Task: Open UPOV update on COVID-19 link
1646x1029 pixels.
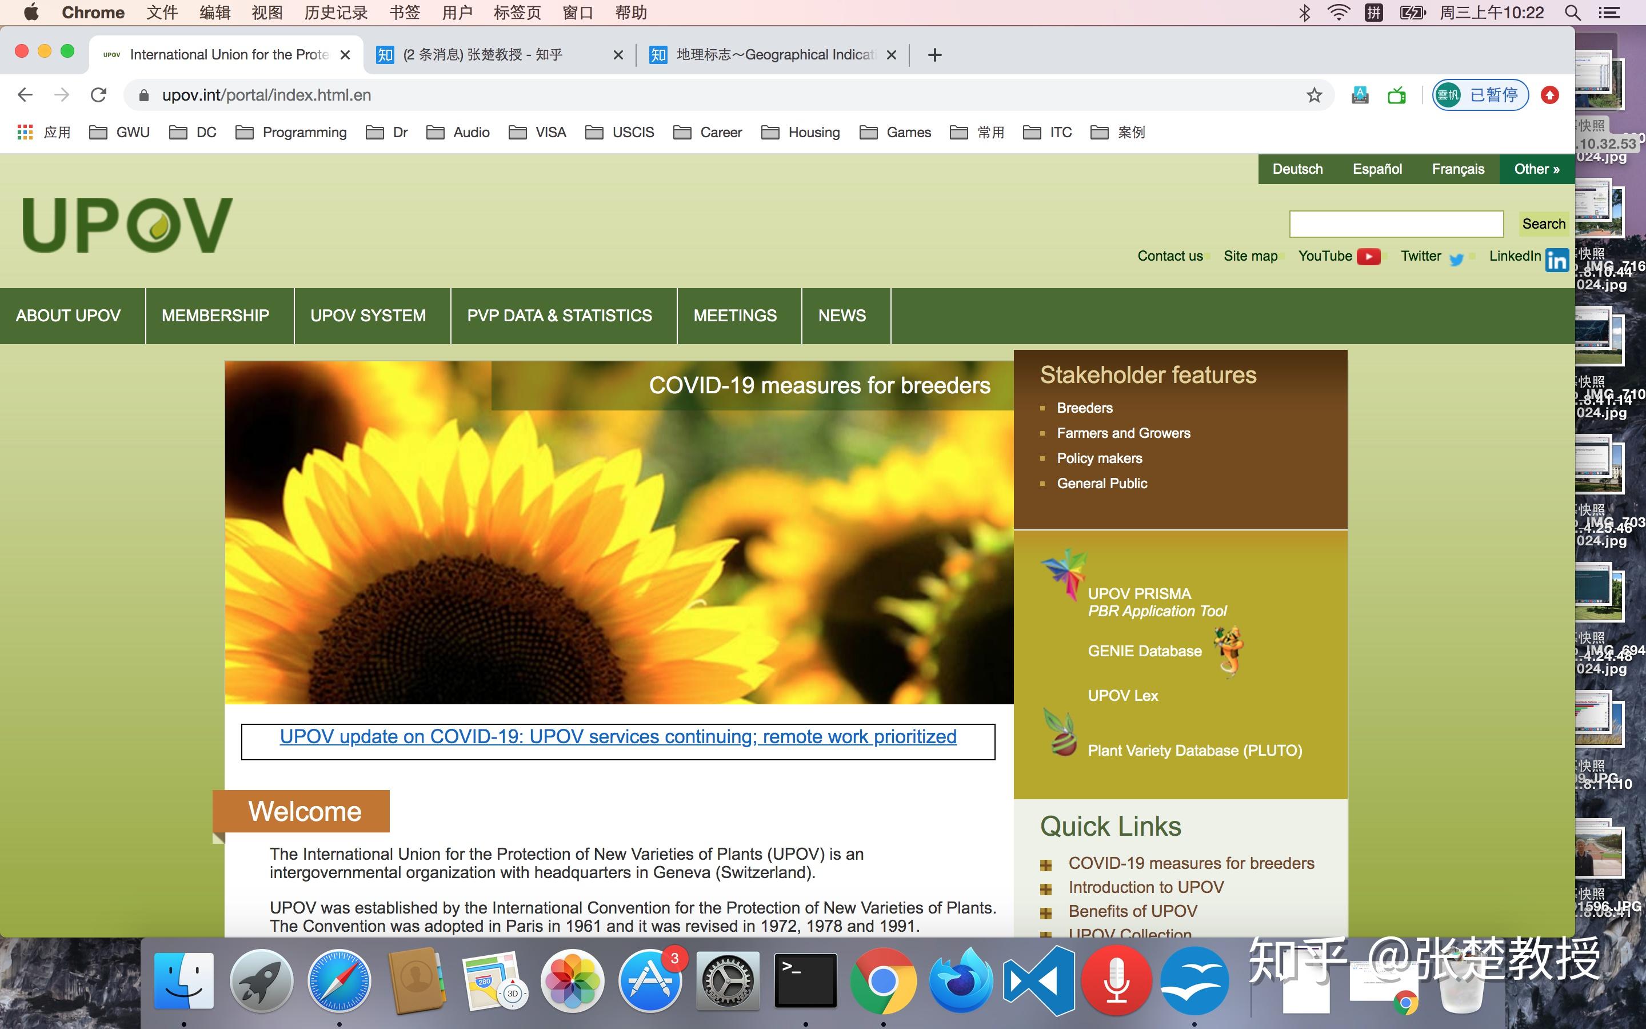Action: [x=618, y=737]
